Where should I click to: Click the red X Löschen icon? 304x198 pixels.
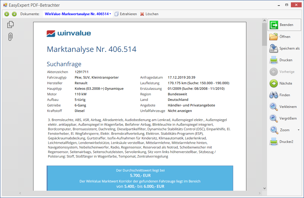[142, 14]
